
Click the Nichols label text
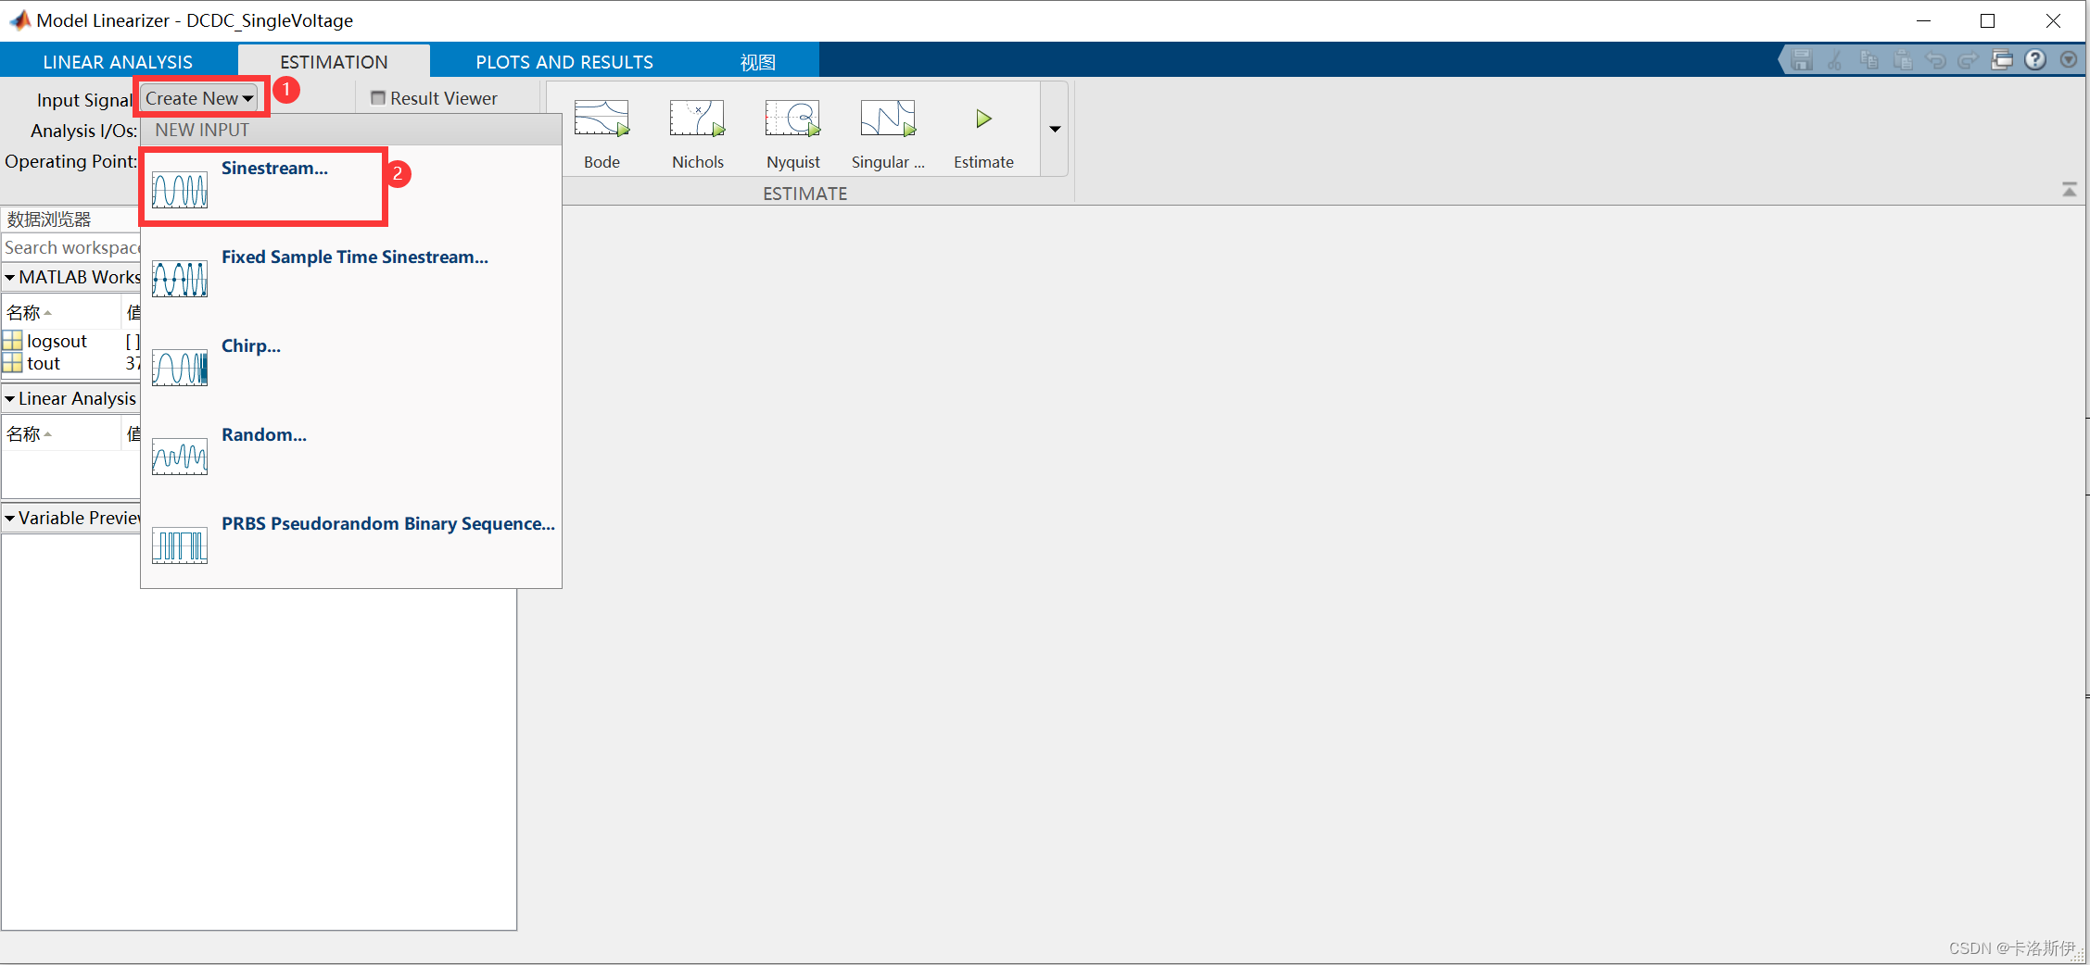(x=697, y=162)
